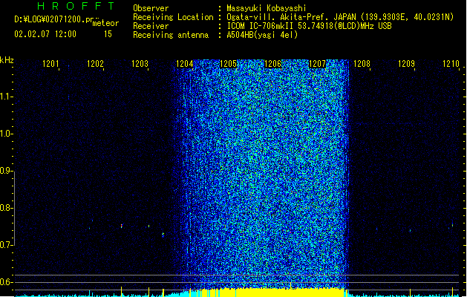Click the 0.6 kHz frequency tick label
Image resolution: width=467 pixels, height=297 pixels.
(x=6, y=282)
